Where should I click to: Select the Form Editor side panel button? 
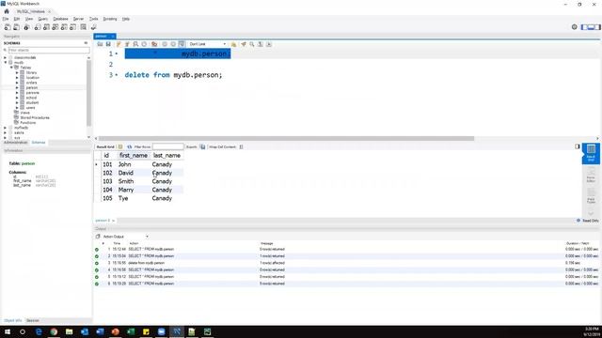591,175
